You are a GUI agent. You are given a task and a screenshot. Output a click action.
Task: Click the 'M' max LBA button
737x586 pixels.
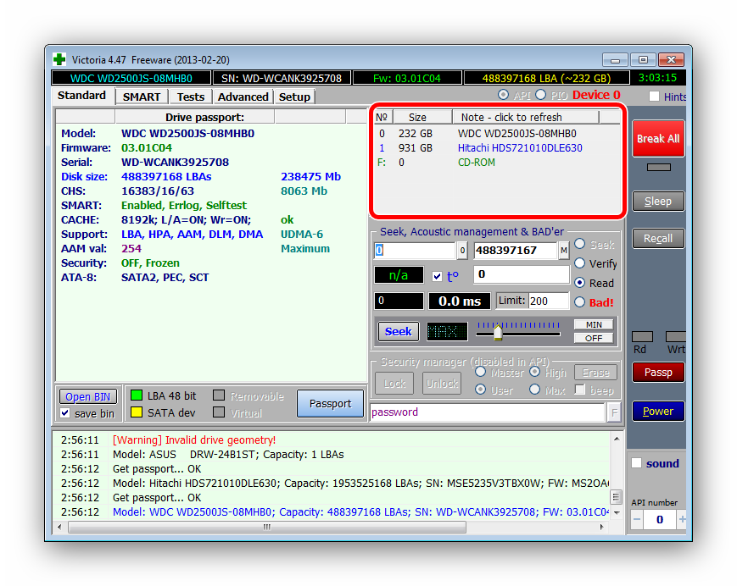563,251
